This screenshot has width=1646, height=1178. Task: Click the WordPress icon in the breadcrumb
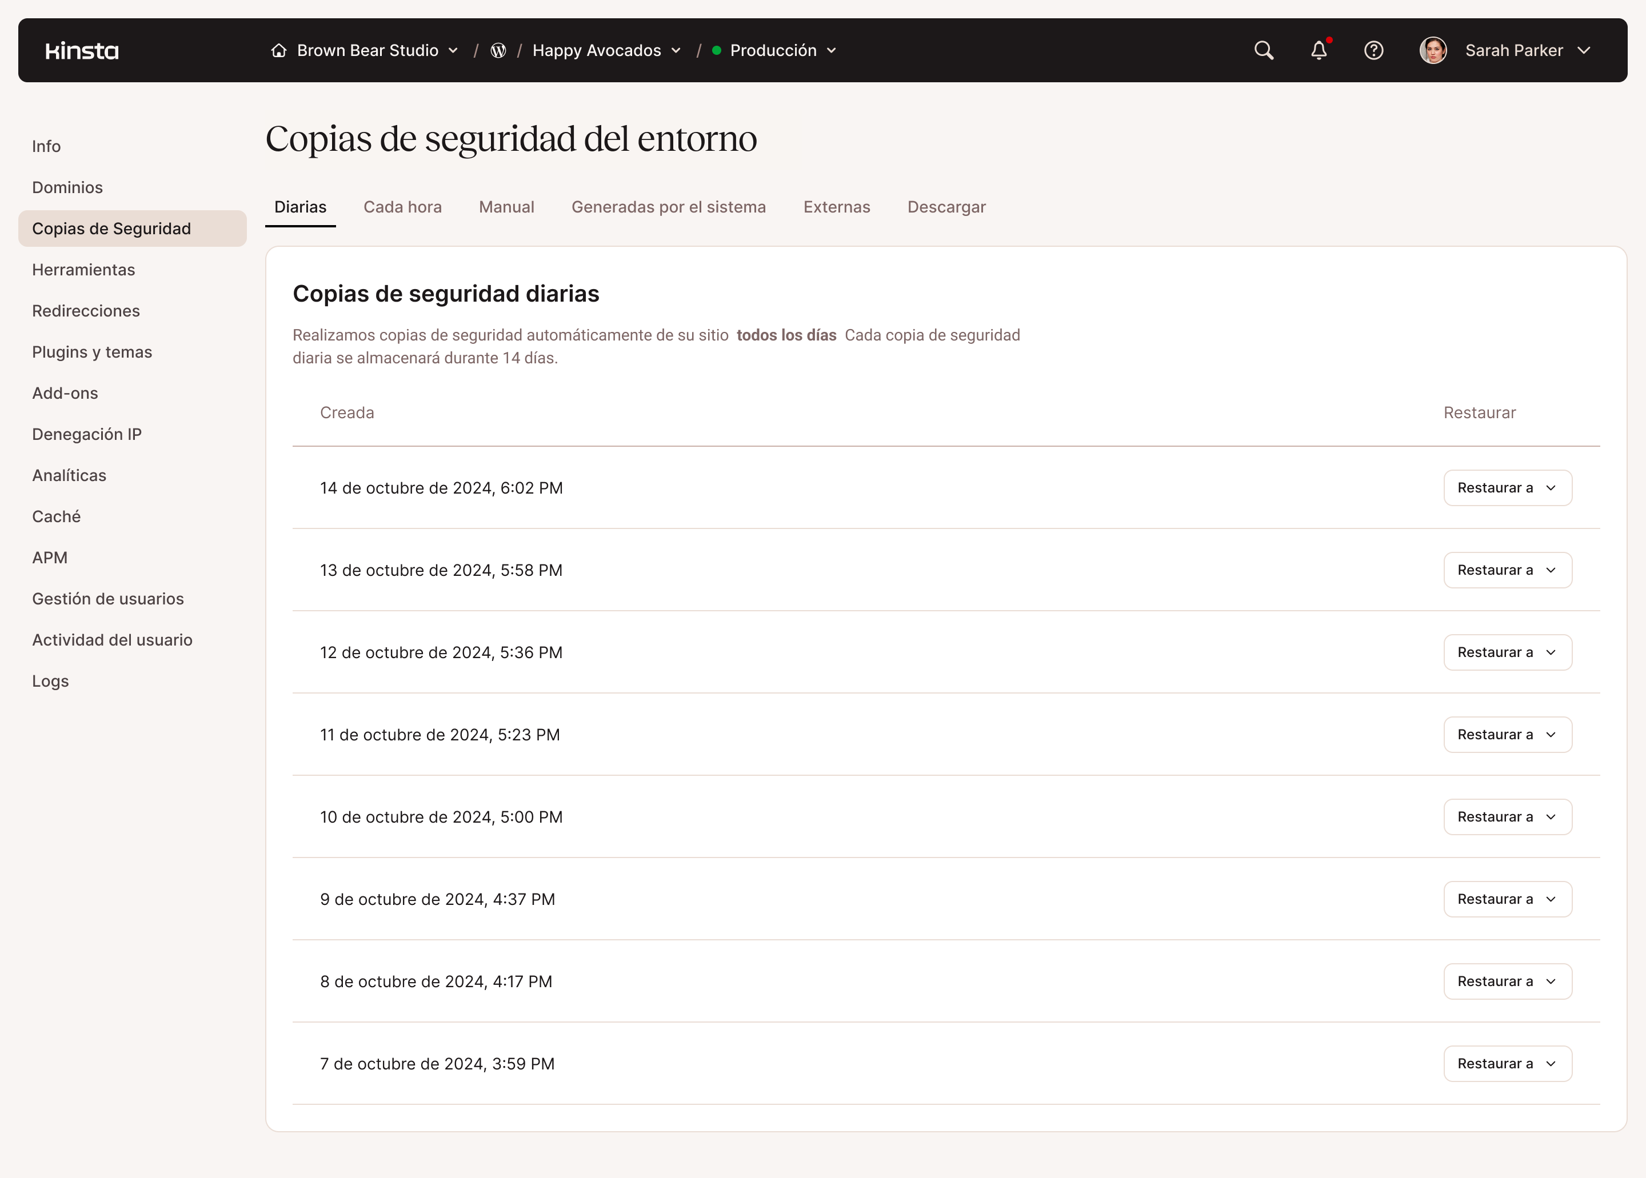pos(498,50)
